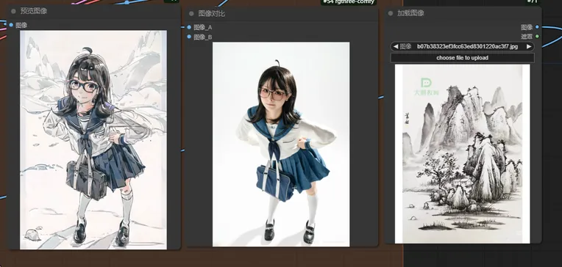Collapse the 预览图像 node via its title dot

[13, 11]
